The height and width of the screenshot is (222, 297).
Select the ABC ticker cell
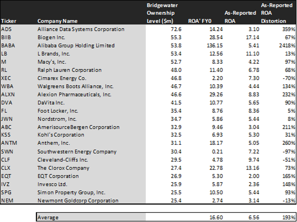coord(6,127)
